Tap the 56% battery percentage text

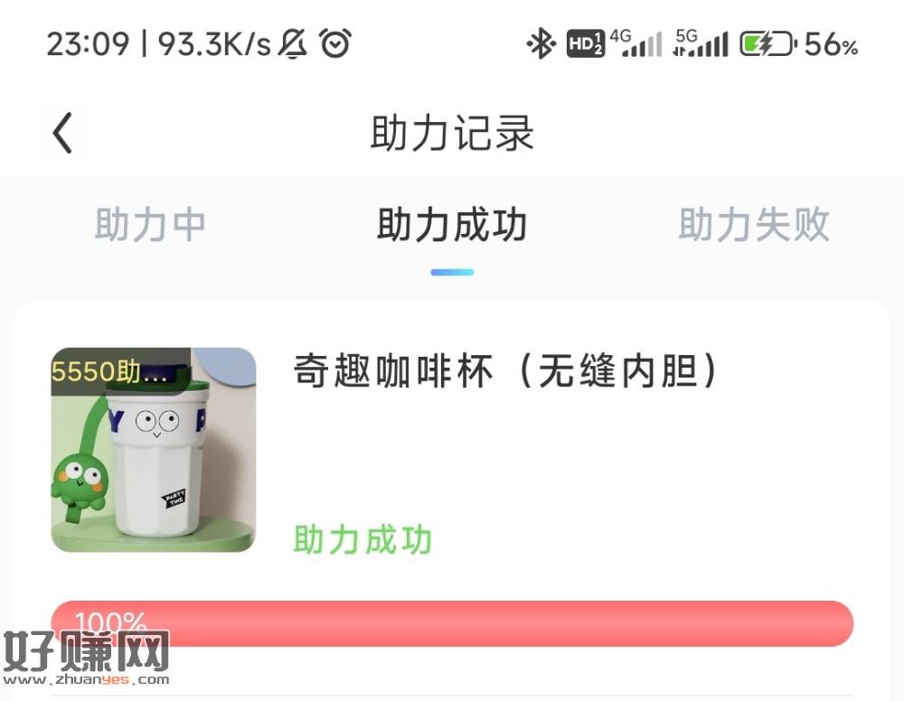831,44
